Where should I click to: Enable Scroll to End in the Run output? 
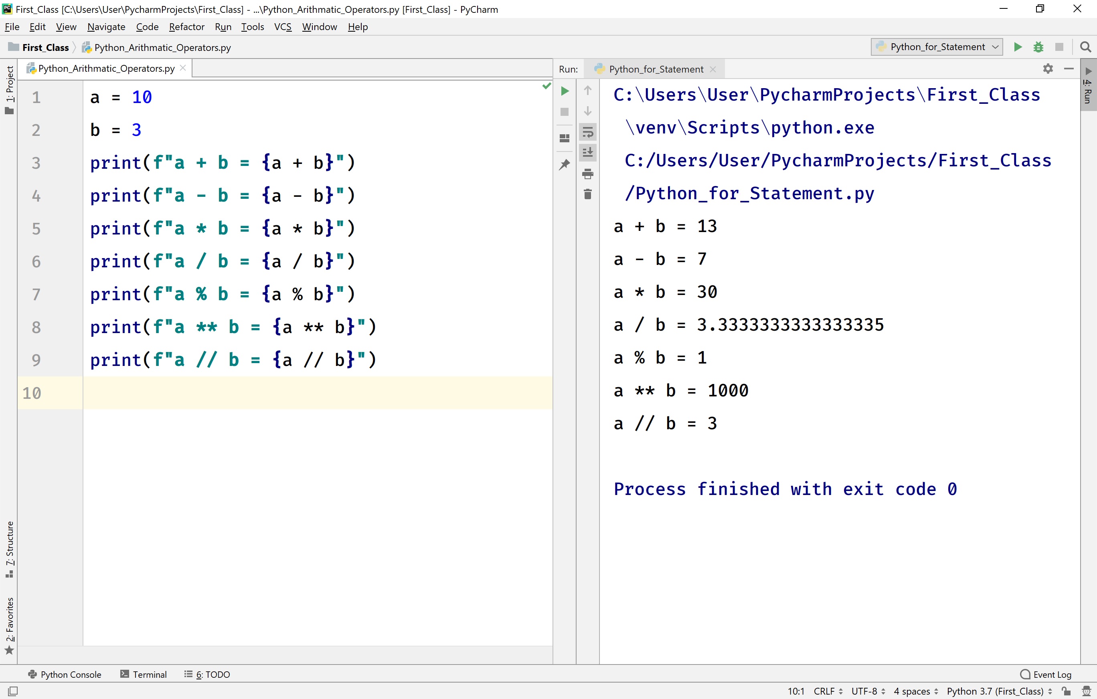(x=588, y=152)
